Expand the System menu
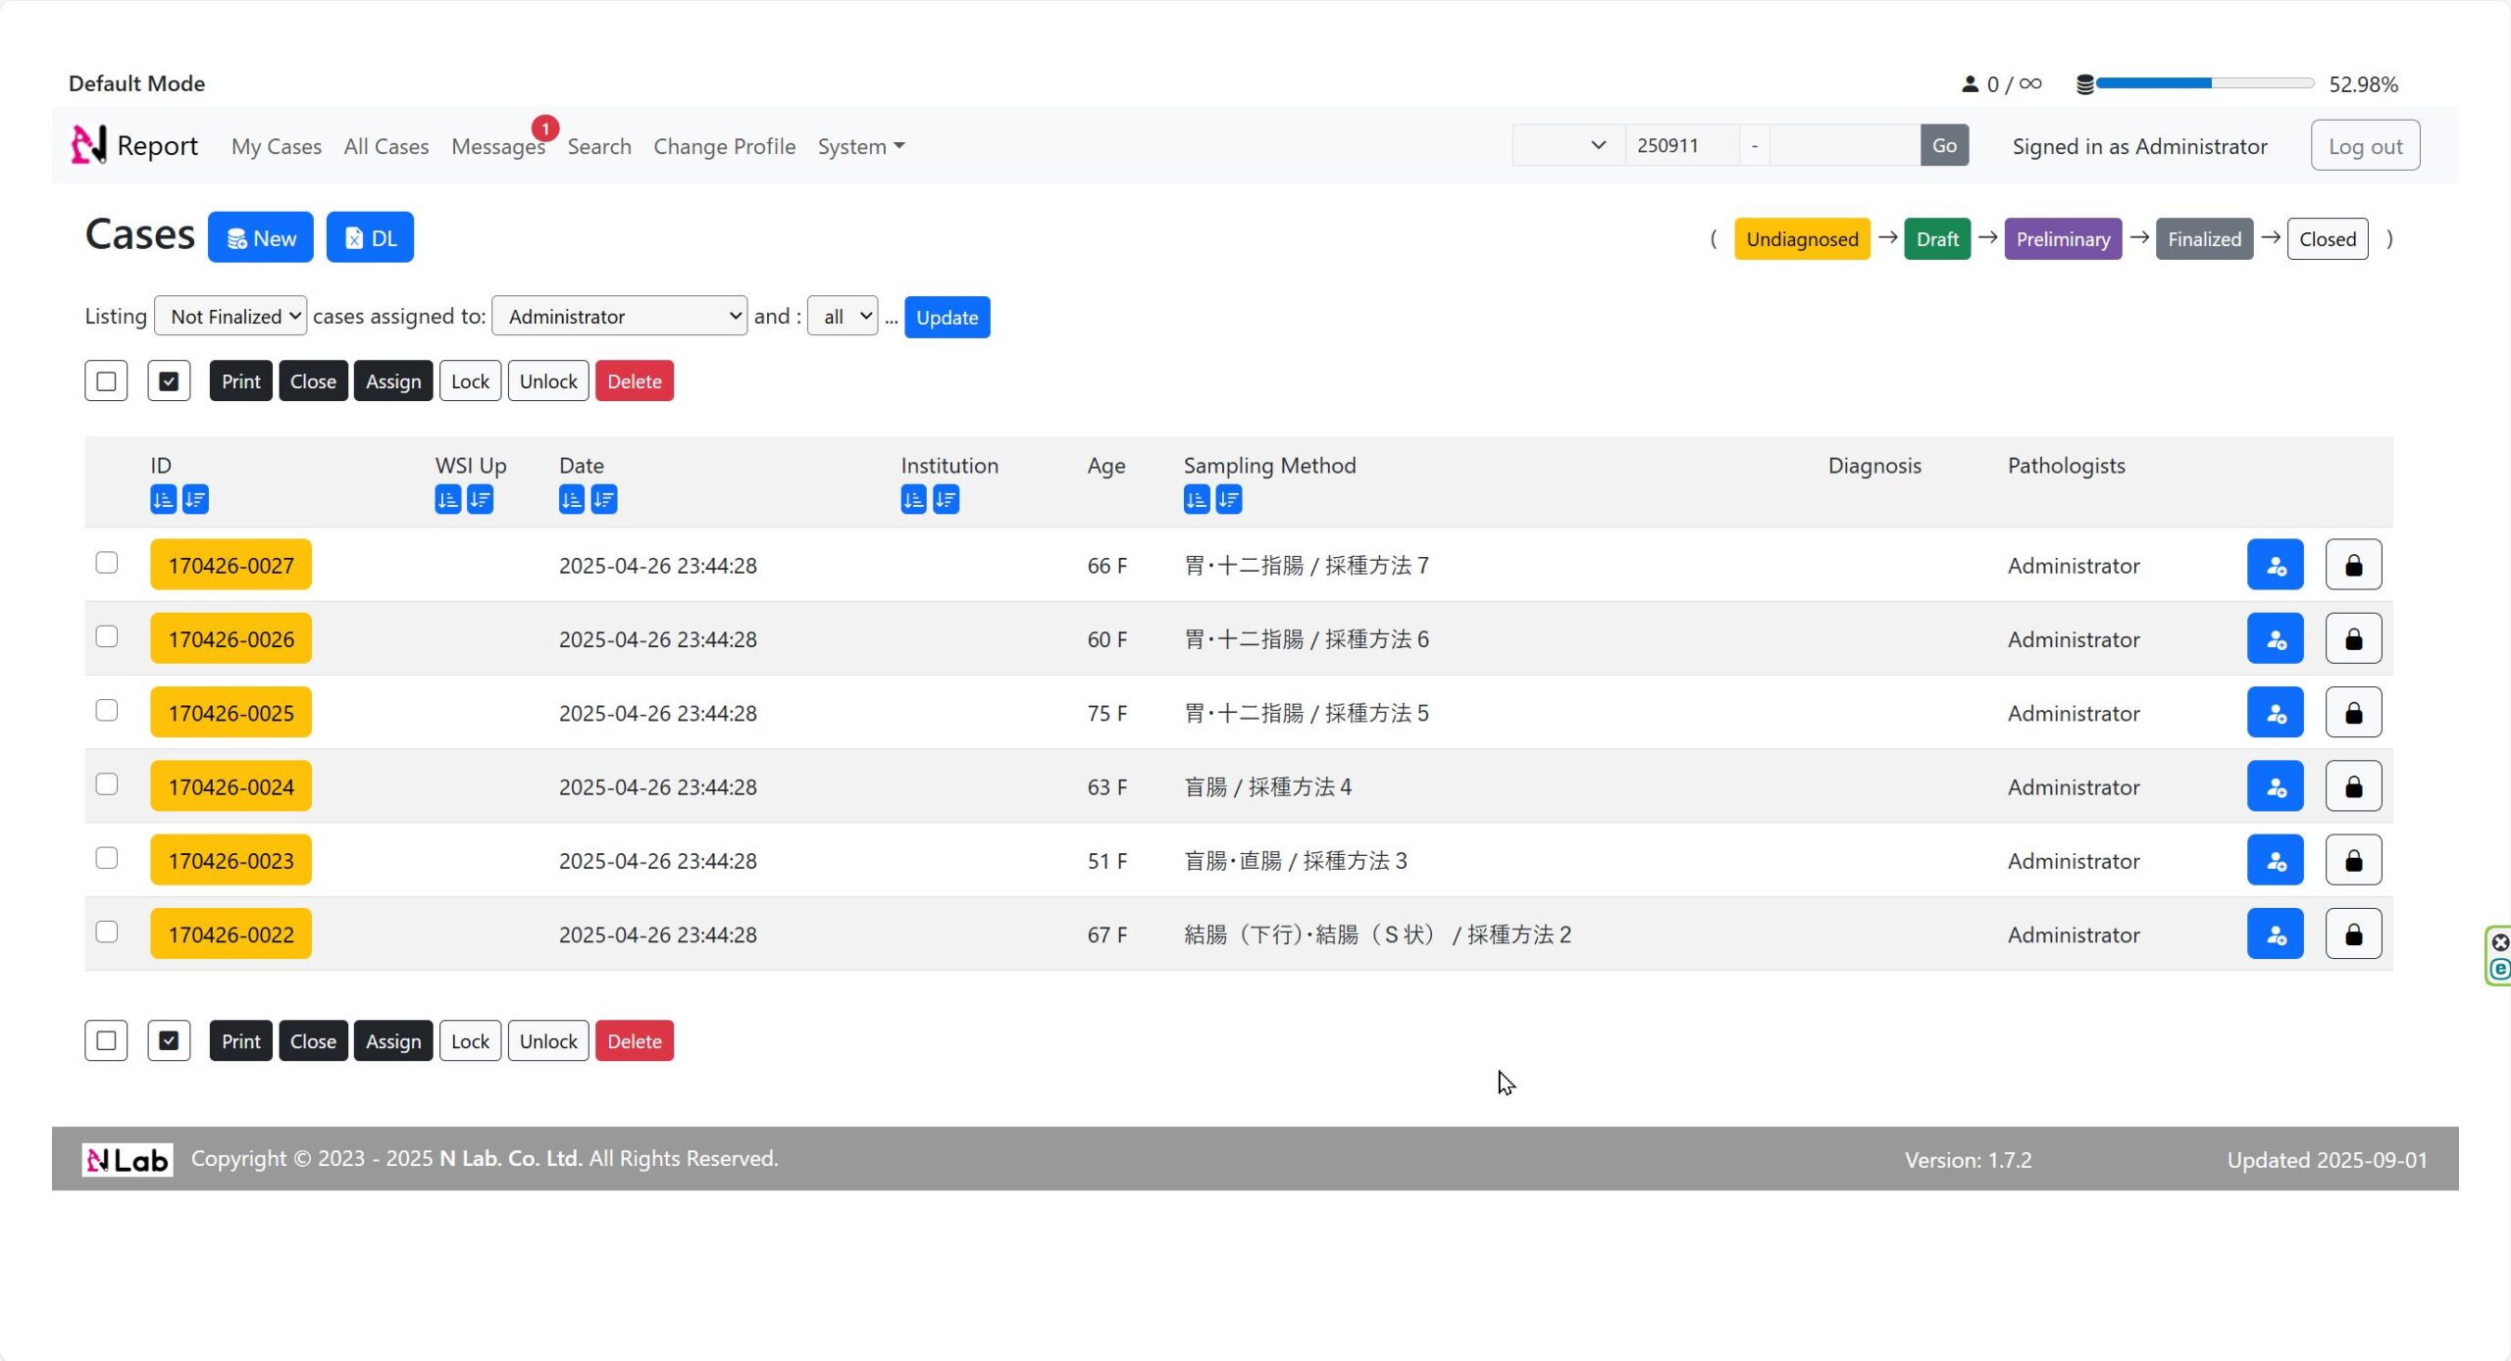This screenshot has height=1361, width=2511. (860, 146)
